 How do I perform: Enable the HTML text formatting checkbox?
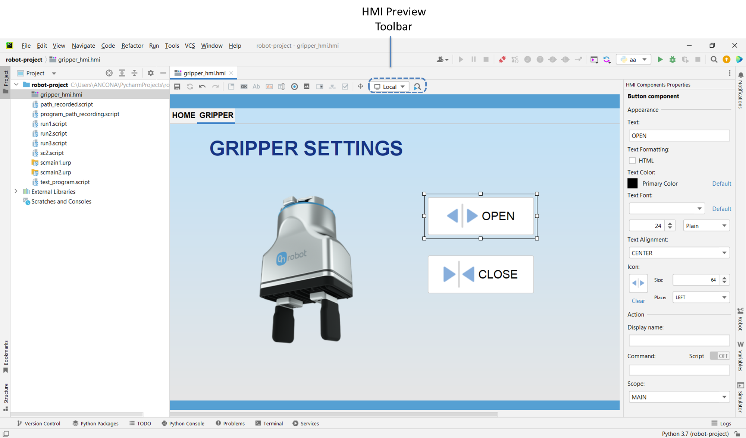coord(632,161)
